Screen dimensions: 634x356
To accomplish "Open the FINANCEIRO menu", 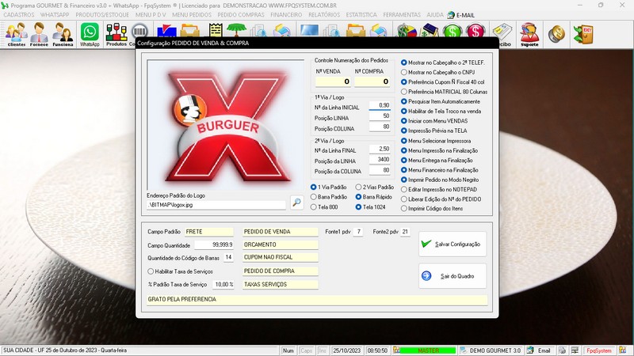I will tap(286, 15).
